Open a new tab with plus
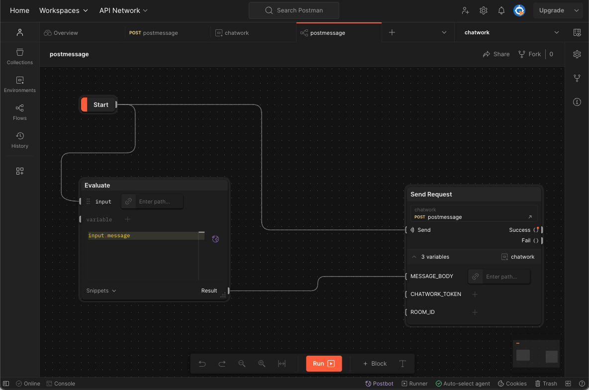589x390 pixels. pos(392,33)
